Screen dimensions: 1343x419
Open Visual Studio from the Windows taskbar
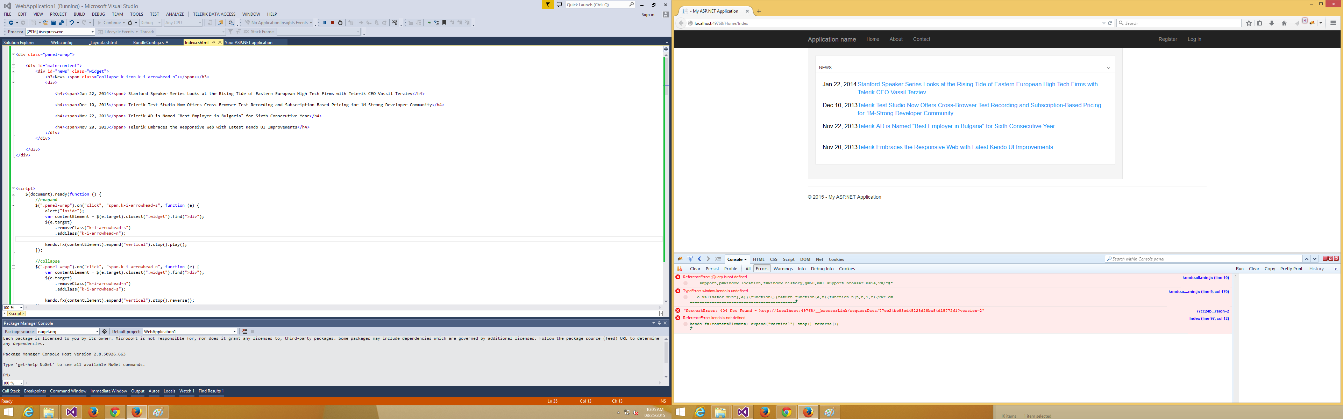[71, 412]
